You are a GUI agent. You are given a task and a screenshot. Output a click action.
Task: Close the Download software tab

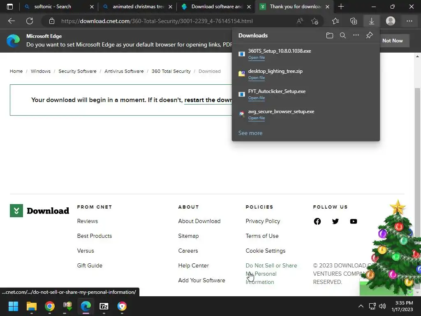pyautogui.click(x=249, y=7)
